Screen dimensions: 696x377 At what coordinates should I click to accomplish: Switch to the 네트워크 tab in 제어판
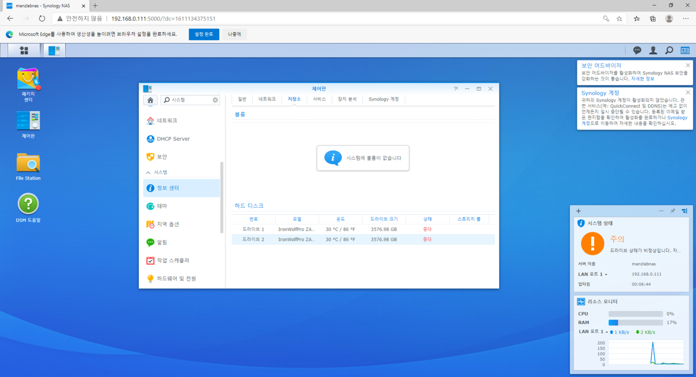click(x=268, y=99)
